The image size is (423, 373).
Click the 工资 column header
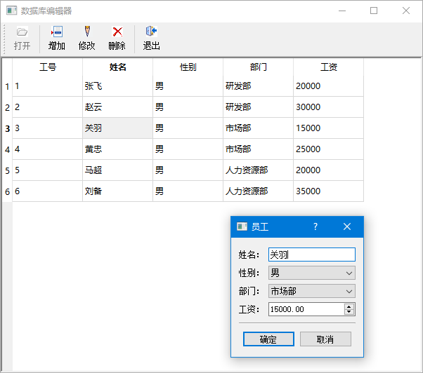coord(329,67)
